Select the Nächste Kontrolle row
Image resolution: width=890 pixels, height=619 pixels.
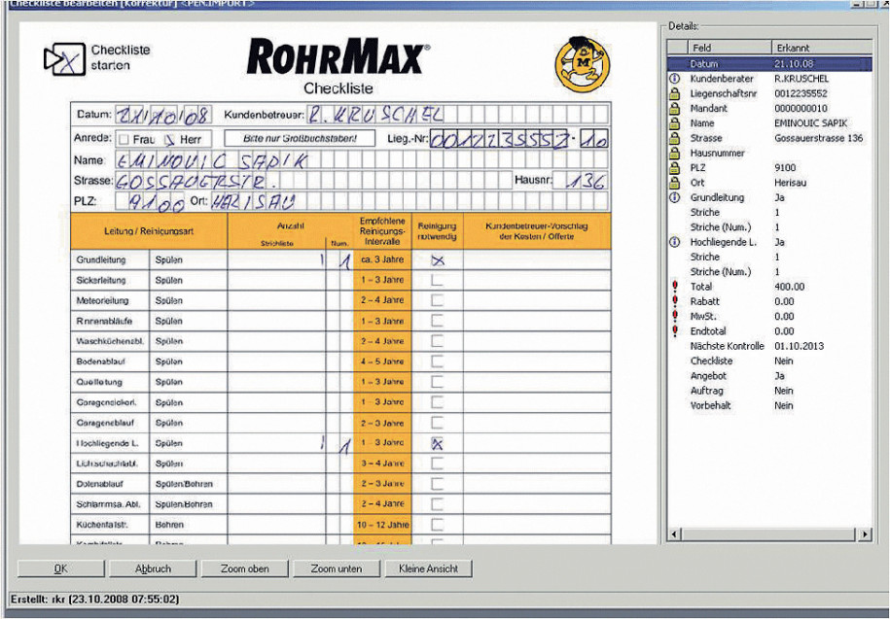(769, 346)
